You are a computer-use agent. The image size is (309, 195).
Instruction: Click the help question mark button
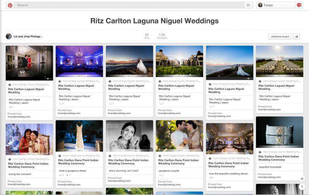click(x=302, y=187)
